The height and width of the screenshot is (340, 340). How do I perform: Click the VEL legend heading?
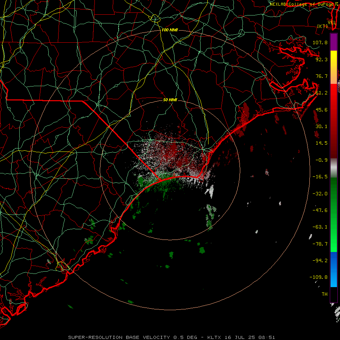332,23
